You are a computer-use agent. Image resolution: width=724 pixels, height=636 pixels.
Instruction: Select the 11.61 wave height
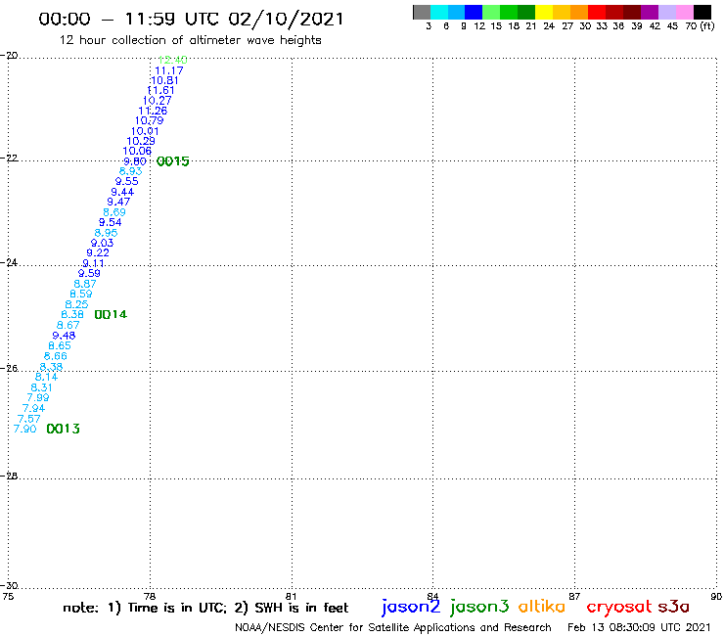160,91
